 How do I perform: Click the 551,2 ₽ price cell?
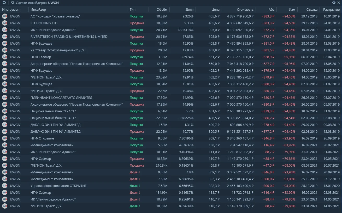click(x=215, y=57)
